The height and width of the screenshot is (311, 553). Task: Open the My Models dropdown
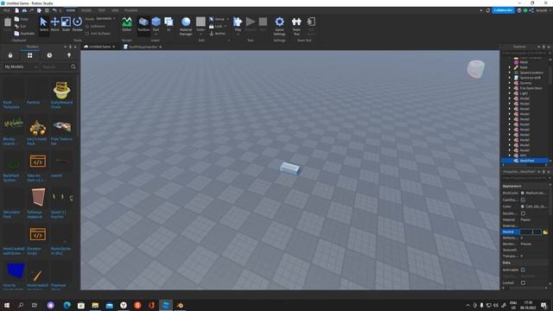(21, 67)
